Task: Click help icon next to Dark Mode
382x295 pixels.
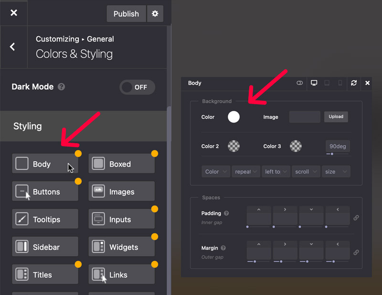Action: point(61,87)
